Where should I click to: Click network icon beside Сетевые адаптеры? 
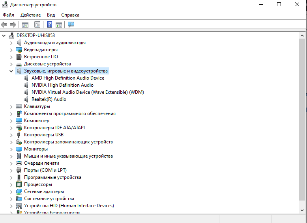tap(19, 191)
